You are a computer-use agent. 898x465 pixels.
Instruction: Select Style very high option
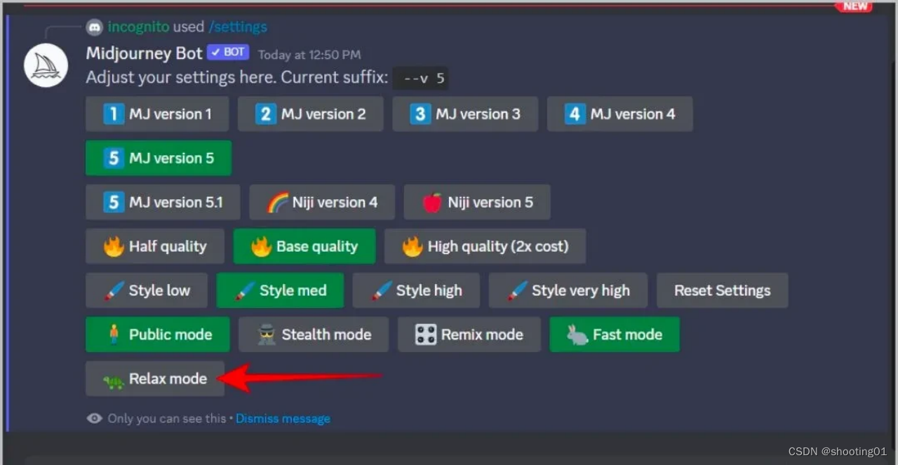568,290
